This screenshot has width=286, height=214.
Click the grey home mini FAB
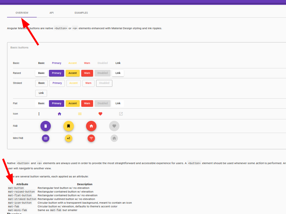(114, 138)
